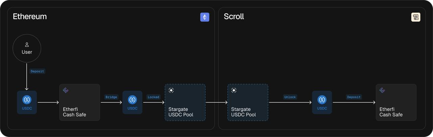433x137 pixels.
Task: Click the Scroll network logo icon
Action: (x=416, y=17)
